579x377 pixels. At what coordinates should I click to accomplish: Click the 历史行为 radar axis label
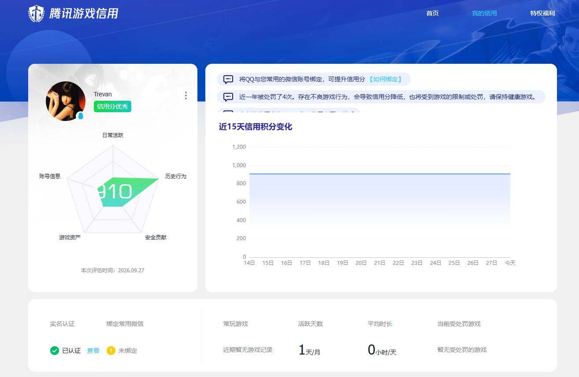pyautogui.click(x=176, y=176)
